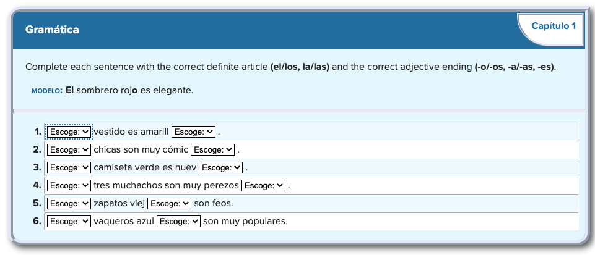
Task: Open ending dropdown after 'nuev'
Action: point(220,167)
